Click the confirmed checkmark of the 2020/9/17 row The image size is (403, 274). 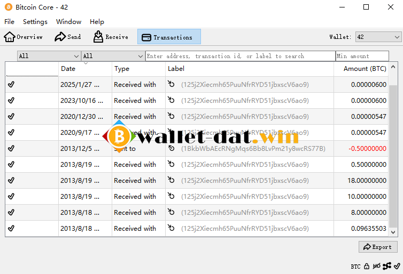pyautogui.click(x=11, y=132)
